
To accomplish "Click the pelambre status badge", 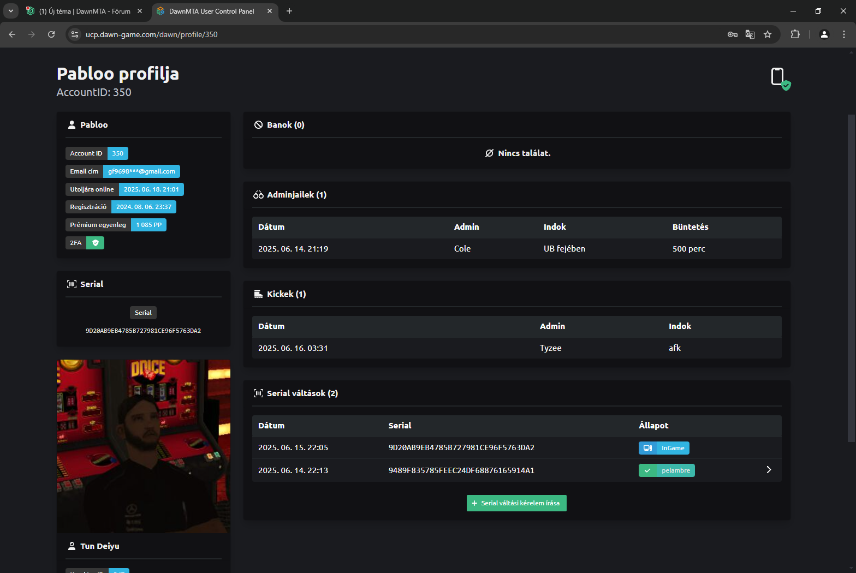I will 667,470.
